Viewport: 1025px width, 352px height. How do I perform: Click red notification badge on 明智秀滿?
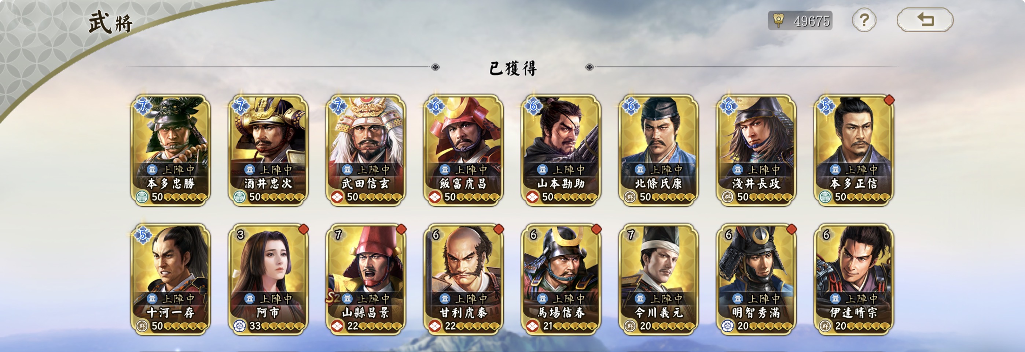791,229
